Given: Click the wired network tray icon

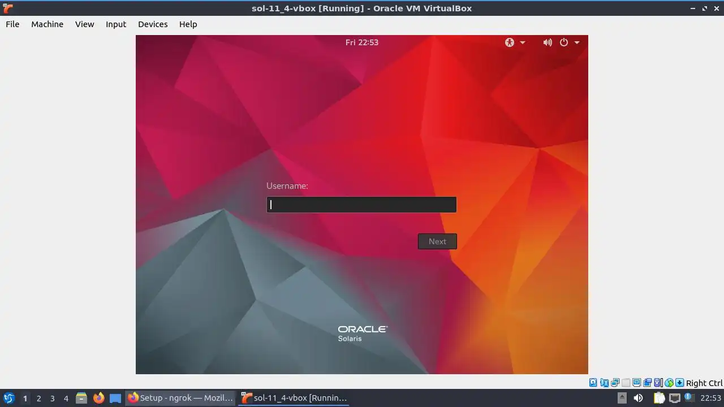Looking at the screenshot, I should click(675, 398).
